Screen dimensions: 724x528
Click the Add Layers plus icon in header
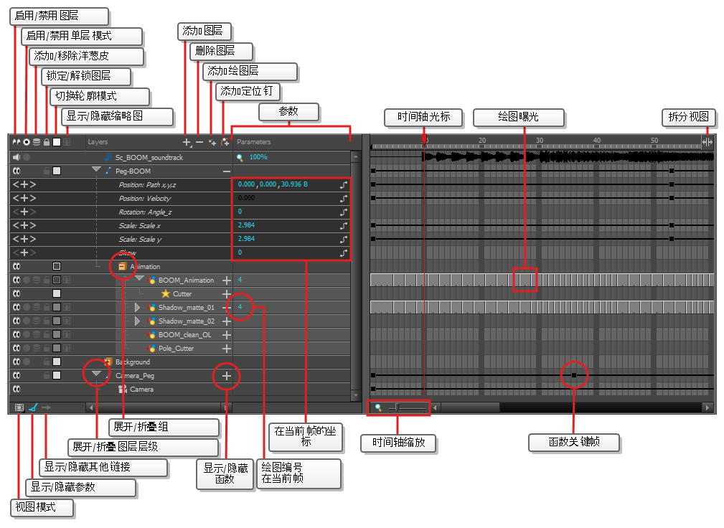[187, 142]
